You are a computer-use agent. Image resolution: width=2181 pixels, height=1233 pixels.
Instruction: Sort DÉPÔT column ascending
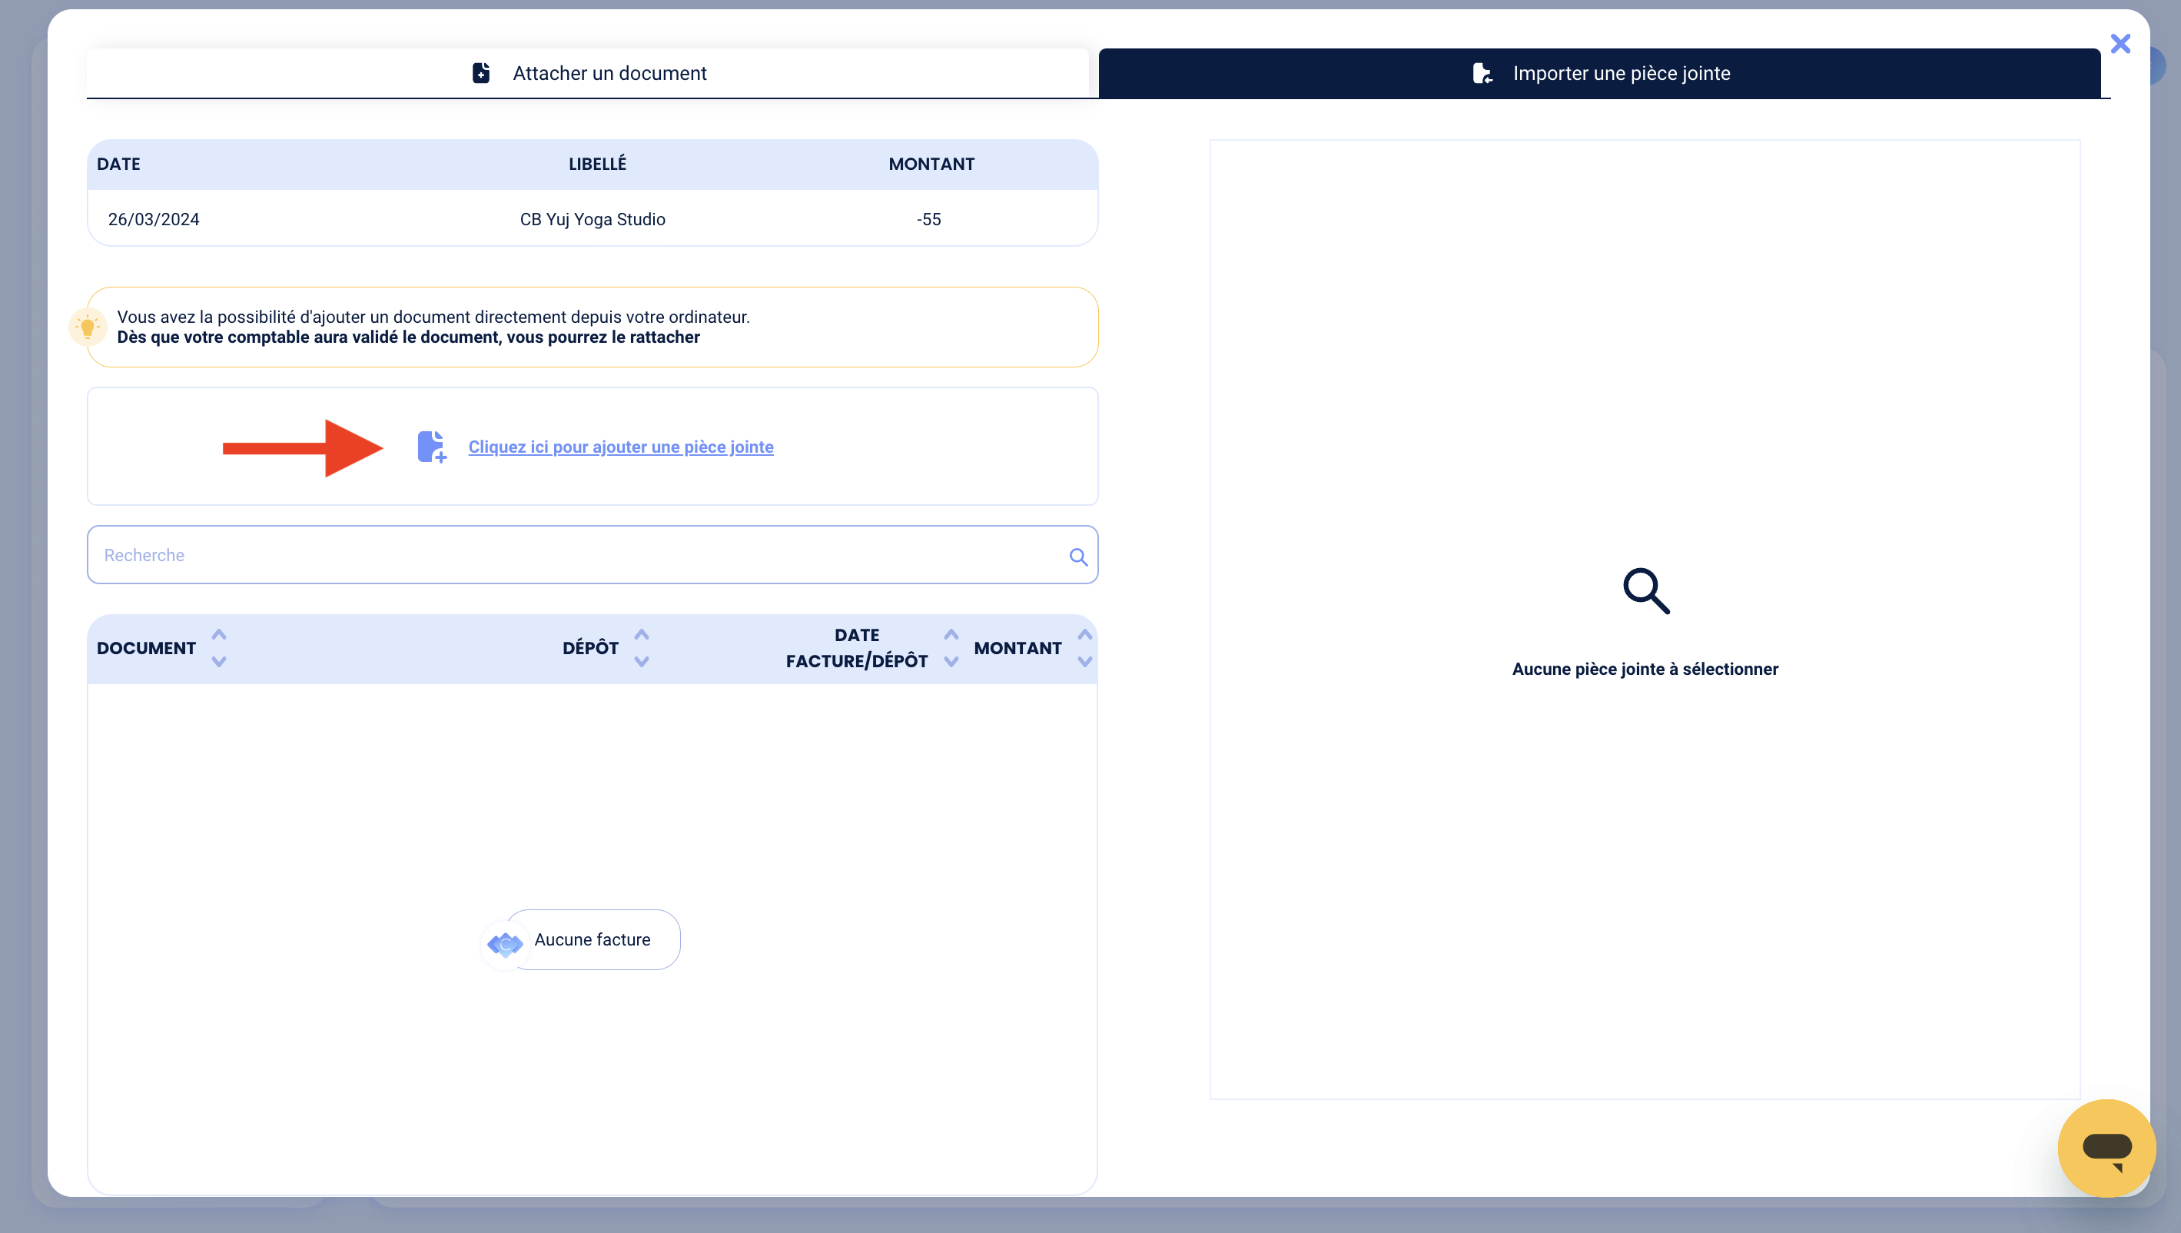tap(641, 634)
